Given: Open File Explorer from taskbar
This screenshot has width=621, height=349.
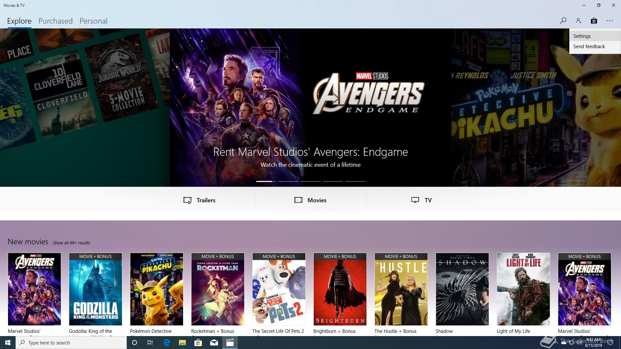Looking at the screenshot, I should [x=182, y=343].
